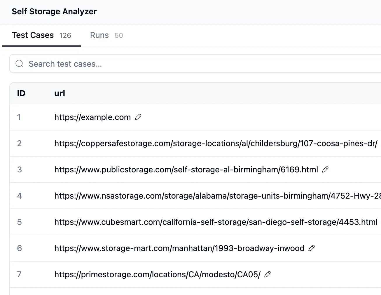Select the storage-mart.com 1993-broadway-inwood url text
Screen dimensions: 381x295
[179, 248]
